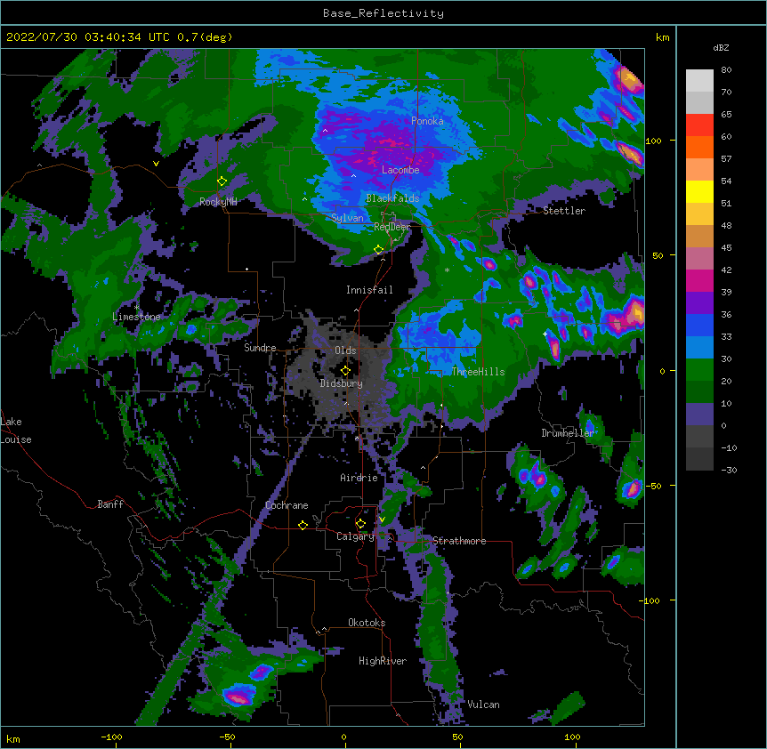The width and height of the screenshot is (767, 749).
Task: Click the RockyMH label
Action: pyautogui.click(x=218, y=202)
